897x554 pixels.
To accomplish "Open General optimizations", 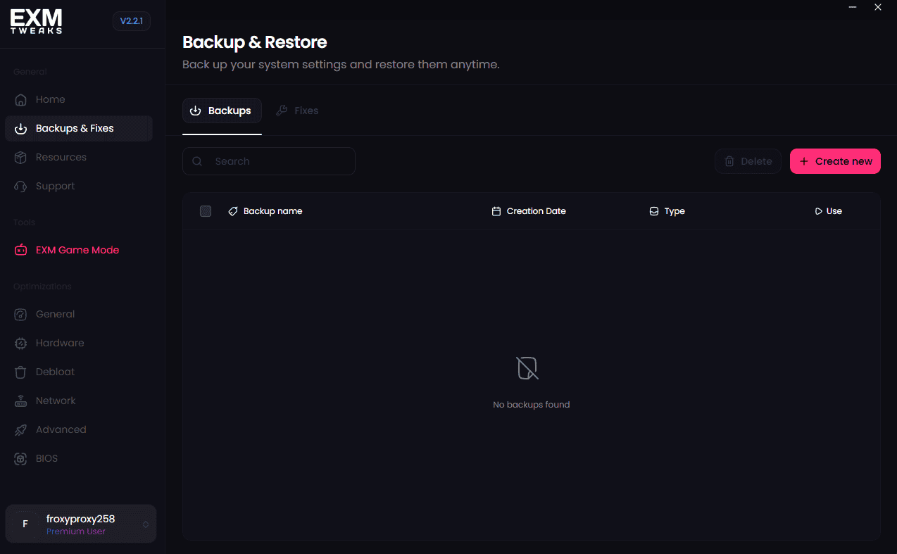I will tap(79, 314).
